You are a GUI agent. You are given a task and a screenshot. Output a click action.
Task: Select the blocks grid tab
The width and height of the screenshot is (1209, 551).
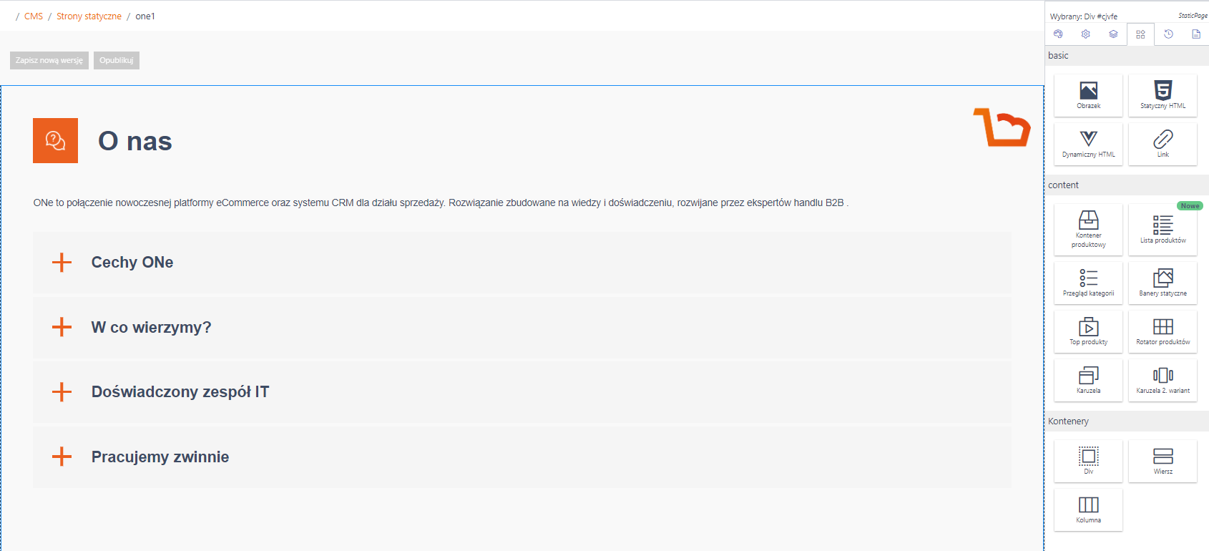click(1140, 34)
